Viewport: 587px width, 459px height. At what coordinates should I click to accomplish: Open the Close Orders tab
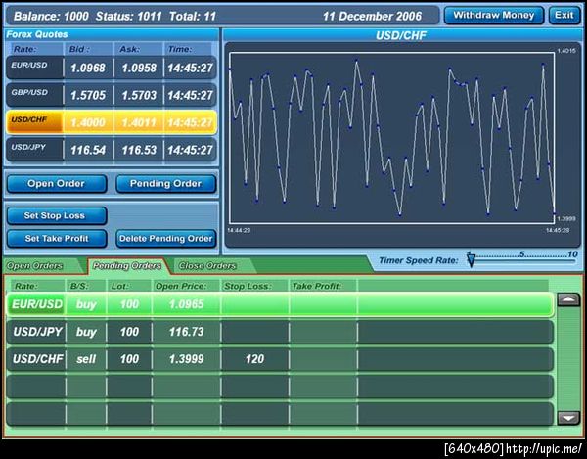[207, 266]
